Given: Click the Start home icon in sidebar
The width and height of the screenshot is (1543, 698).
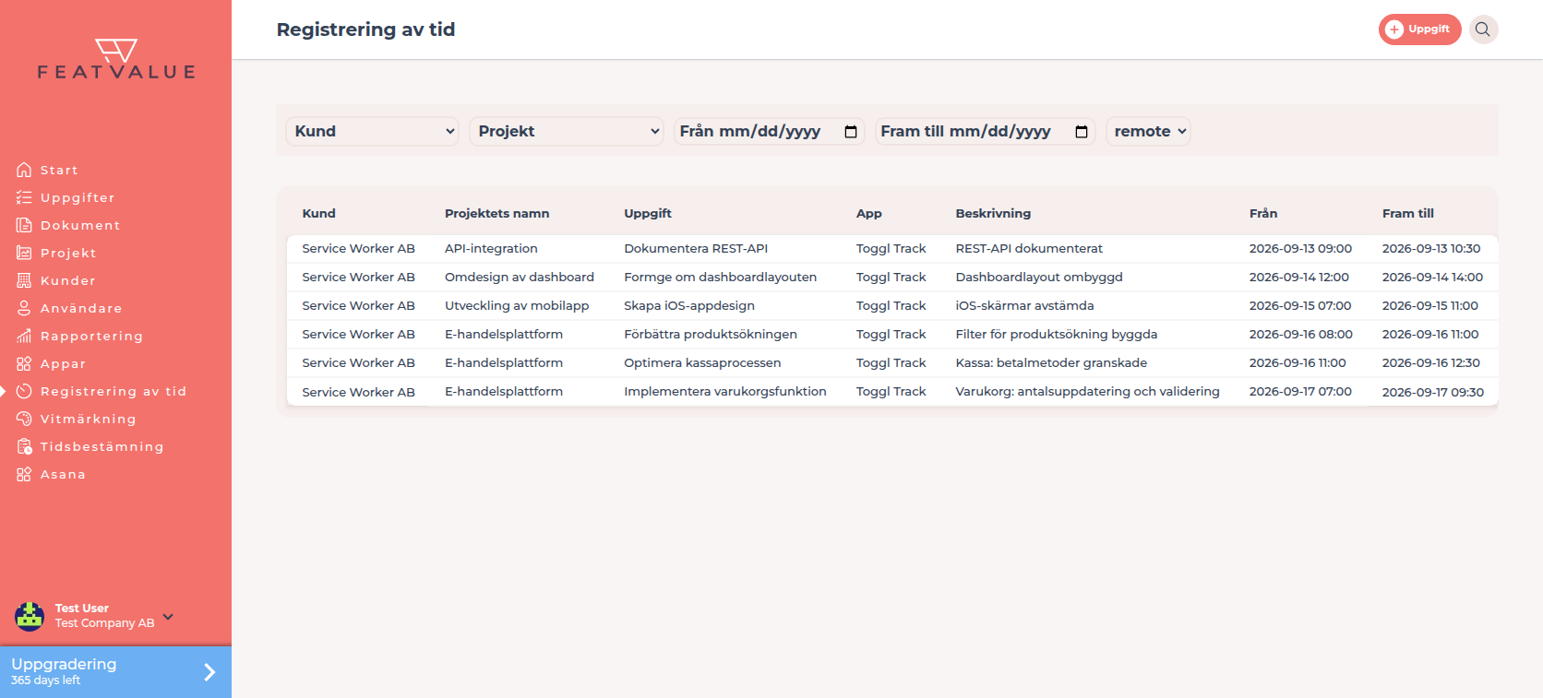Looking at the screenshot, I should tap(24, 170).
